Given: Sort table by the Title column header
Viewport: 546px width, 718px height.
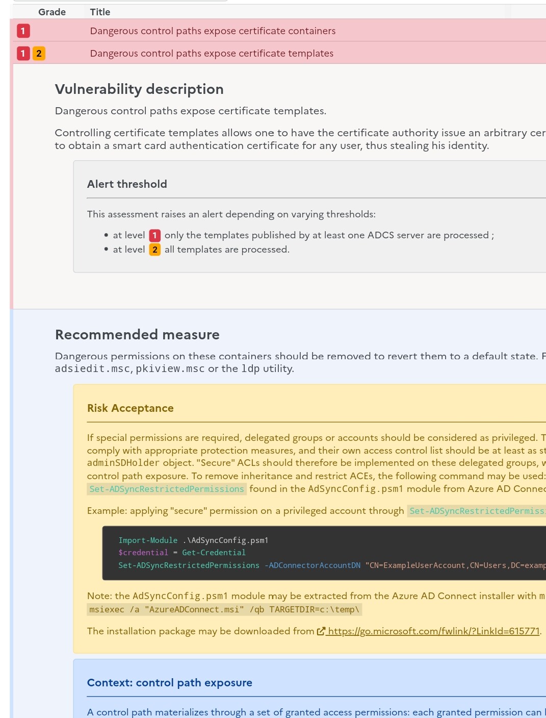Looking at the screenshot, I should pos(100,12).
